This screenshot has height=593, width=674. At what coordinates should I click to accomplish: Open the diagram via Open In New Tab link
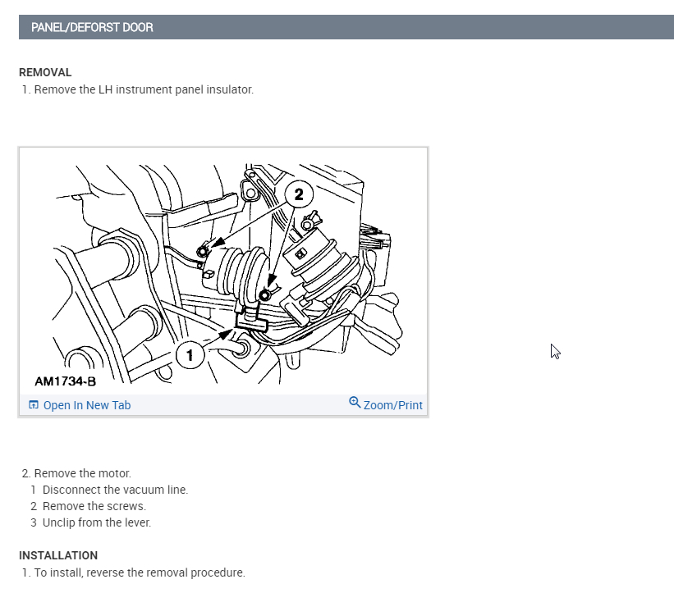87,405
